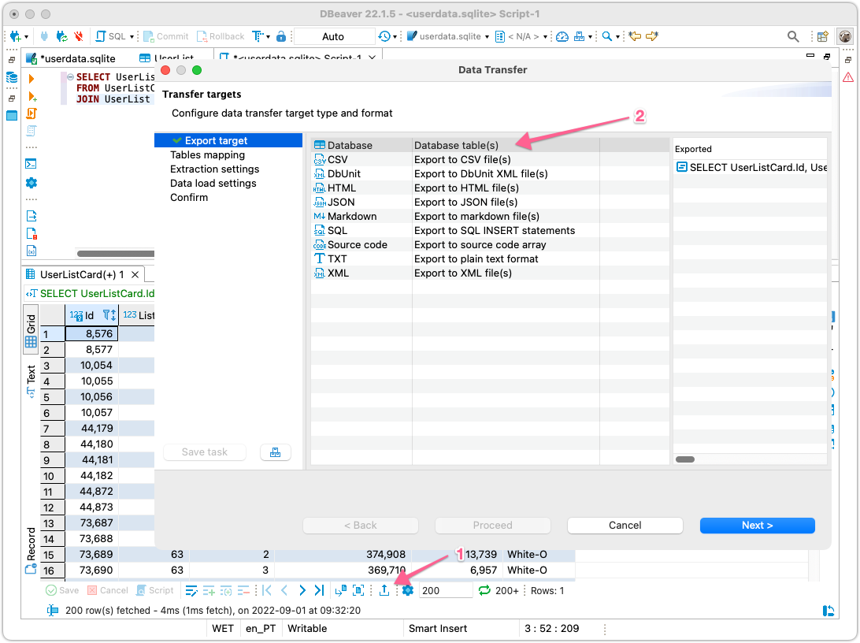Click the Exported list horizontal scrollbar
Screen dimensions: 860x643
coord(684,459)
